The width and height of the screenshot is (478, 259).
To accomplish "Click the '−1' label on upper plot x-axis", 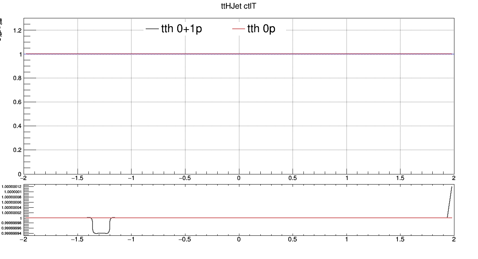I will click(131, 178).
